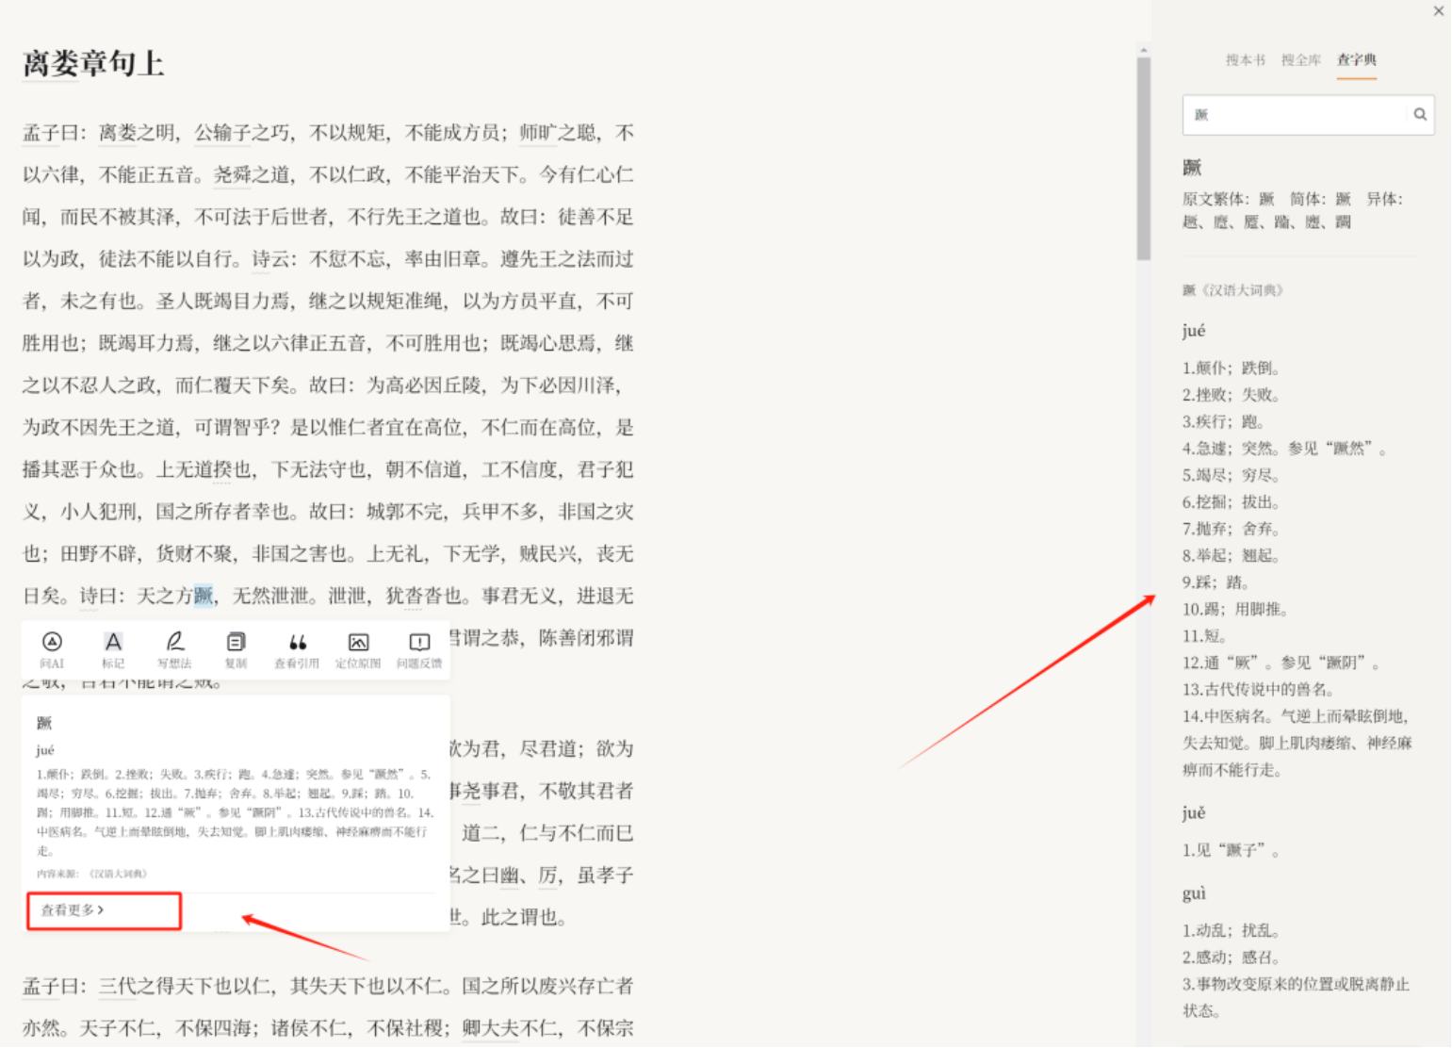The height and width of the screenshot is (1048, 1452).
Task: Click the underlined term 三代 in the last paragraph
Action: tap(118, 987)
